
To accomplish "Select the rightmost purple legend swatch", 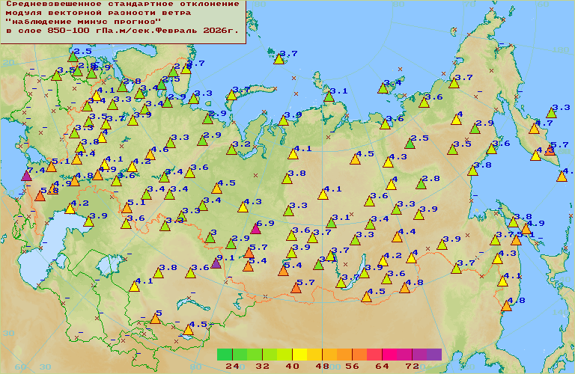I will (x=434, y=354).
